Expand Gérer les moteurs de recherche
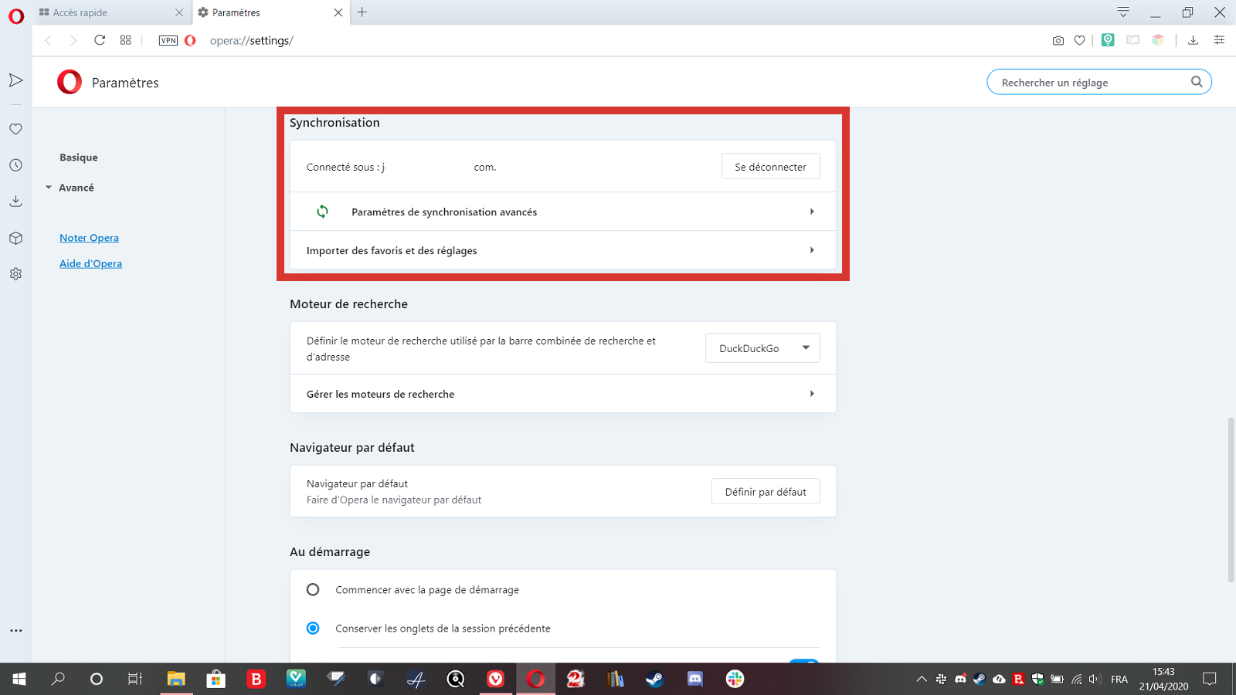Screen dimensions: 1236x695 [x=563, y=394]
